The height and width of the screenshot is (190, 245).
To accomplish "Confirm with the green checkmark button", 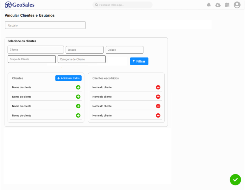I will point(235,180).
